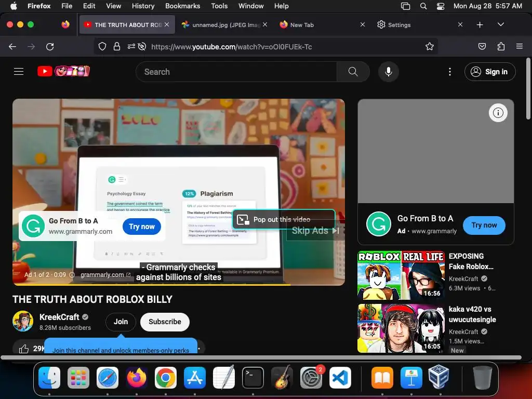View site security padlock info
532x399 pixels.
click(x=117, y=46)
